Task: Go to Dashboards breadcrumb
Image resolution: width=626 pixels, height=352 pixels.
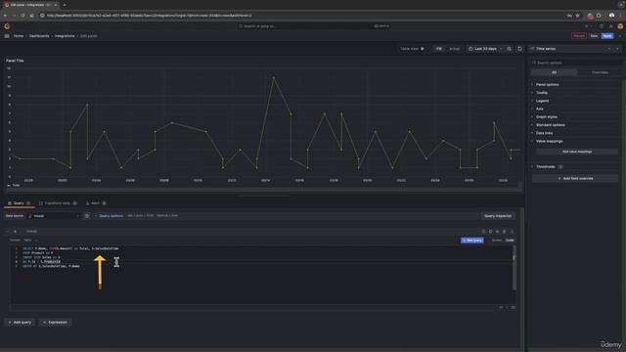Action: pyautogui.click(x=39, y=36)
